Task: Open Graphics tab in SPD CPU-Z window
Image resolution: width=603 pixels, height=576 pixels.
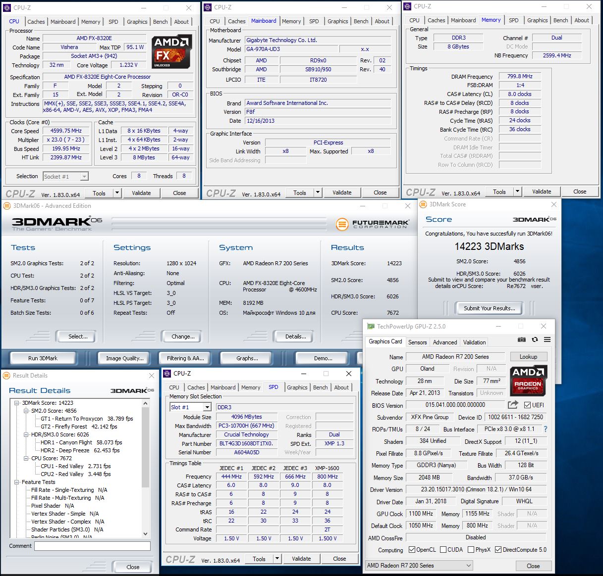Action: (x=297, y=387)
